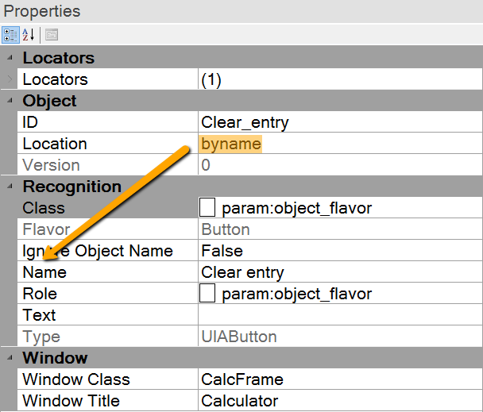Sort properties alphabetically using A-Z icon

pos(29,34)
